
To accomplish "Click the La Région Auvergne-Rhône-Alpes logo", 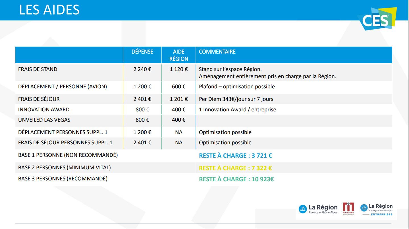I will [x=318, y=209].
